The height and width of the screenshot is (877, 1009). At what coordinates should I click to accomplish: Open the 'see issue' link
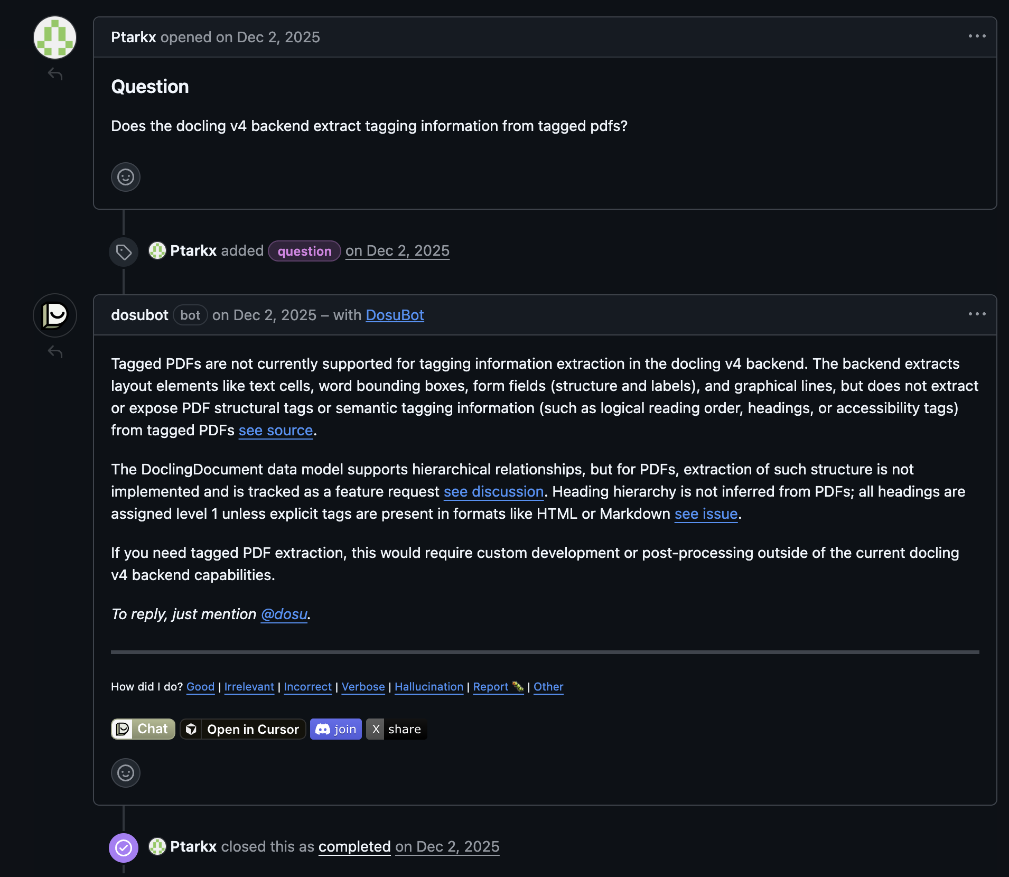(706, 514)
